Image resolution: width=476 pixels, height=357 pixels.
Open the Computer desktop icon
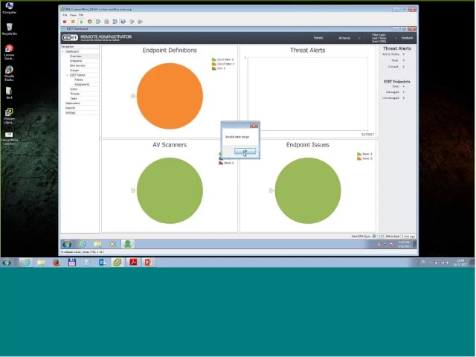point(9,8)
